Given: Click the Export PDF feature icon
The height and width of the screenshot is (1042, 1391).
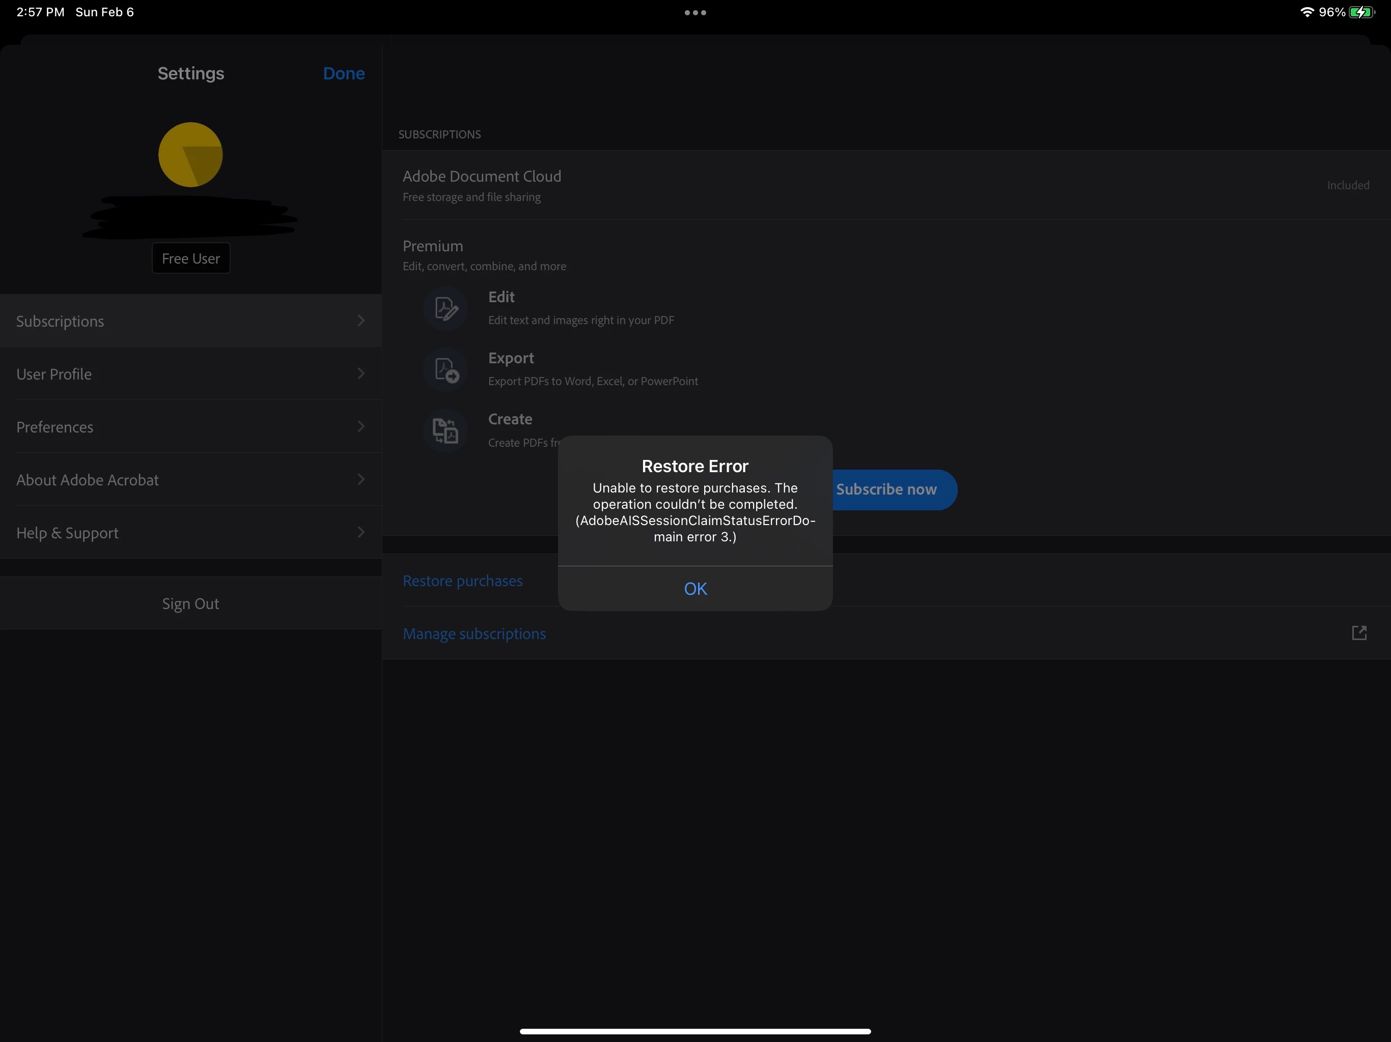Looking at the screenshot, I should [x=445, y=369].
